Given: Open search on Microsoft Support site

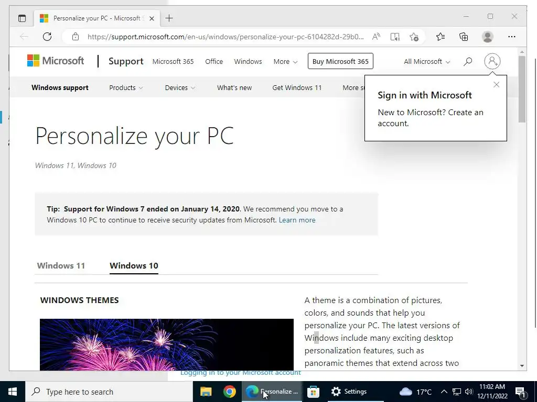Looking at the screenshot, I should point(468,62).
